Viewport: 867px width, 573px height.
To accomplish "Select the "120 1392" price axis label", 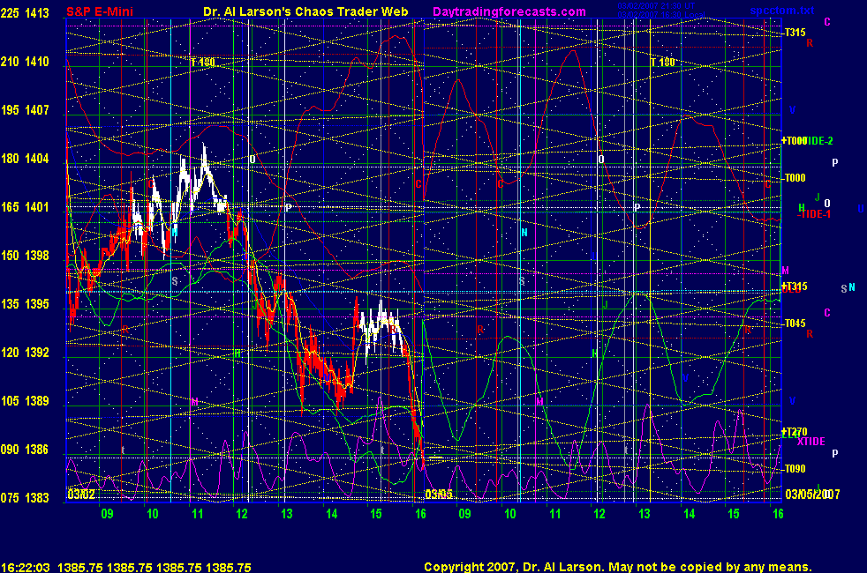I will coord(25,353).
